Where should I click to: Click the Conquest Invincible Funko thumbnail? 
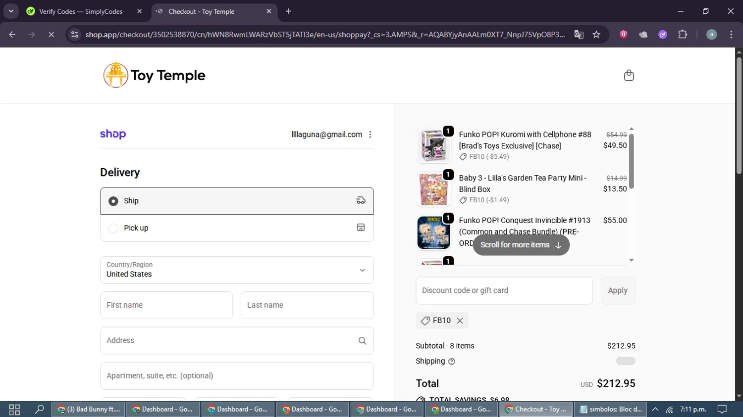(x=433, y=232)
